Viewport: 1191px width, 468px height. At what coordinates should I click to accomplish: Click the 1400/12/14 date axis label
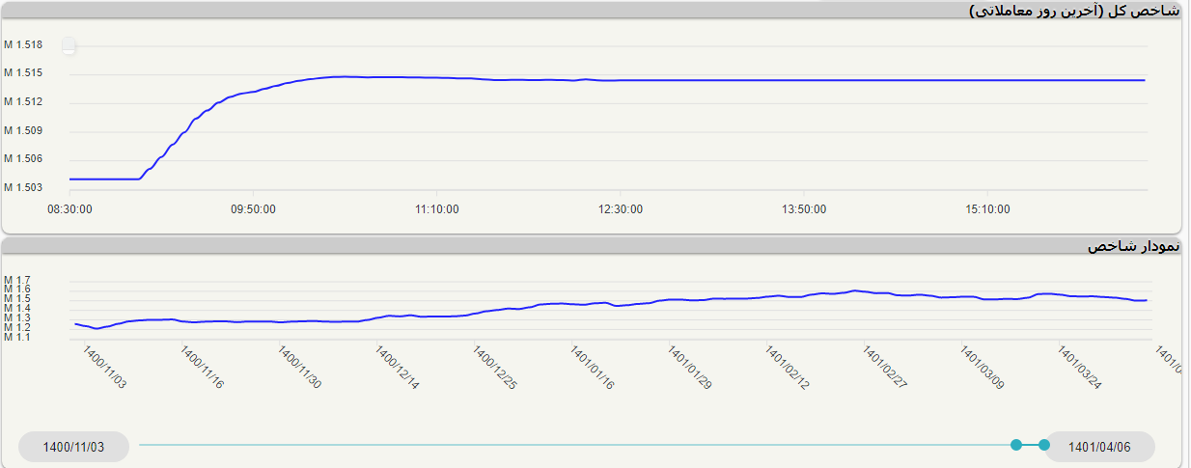coord(398,369)
